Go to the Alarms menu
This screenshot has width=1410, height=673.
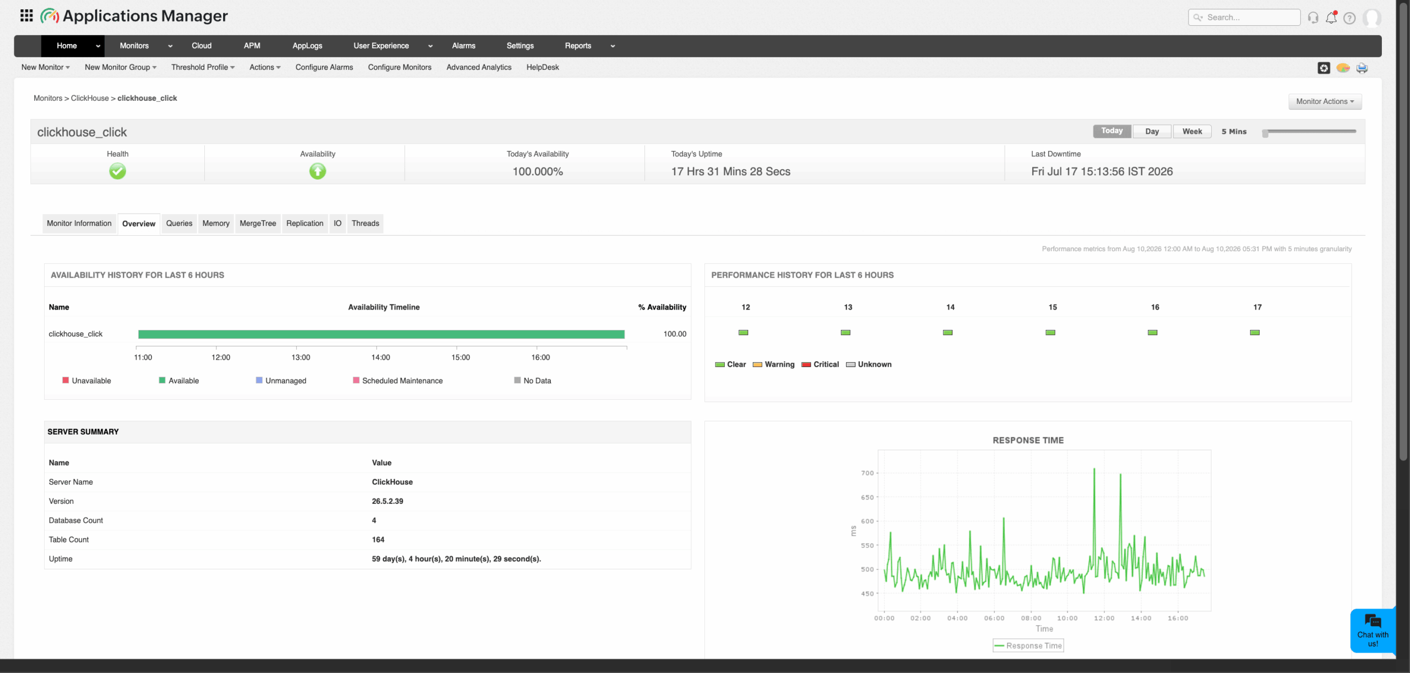(x=464, y=46)
